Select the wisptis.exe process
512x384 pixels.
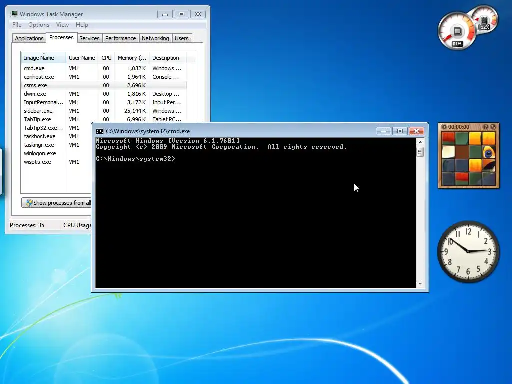click(x=56, y=162)
